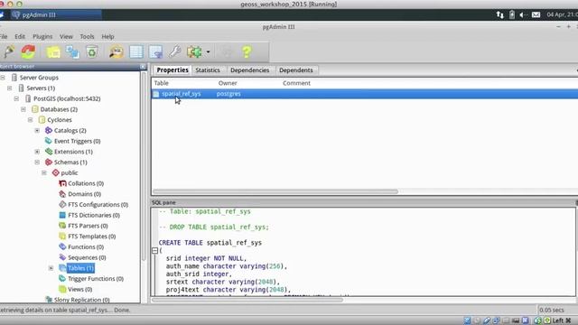578x325 pixels.
Task: Open the Plugins menu
Action: click(42, 36)
